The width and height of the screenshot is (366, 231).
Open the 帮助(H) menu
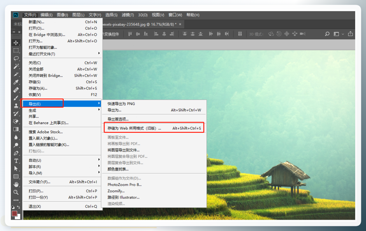193,15
